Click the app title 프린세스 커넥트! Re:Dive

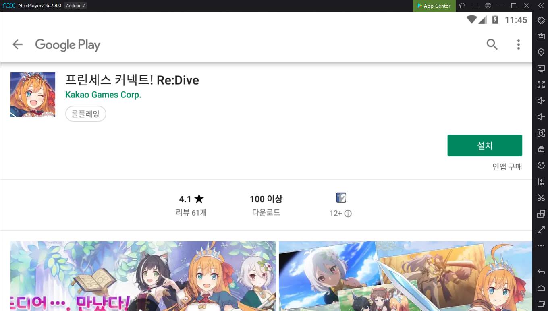tap(132, 80)
